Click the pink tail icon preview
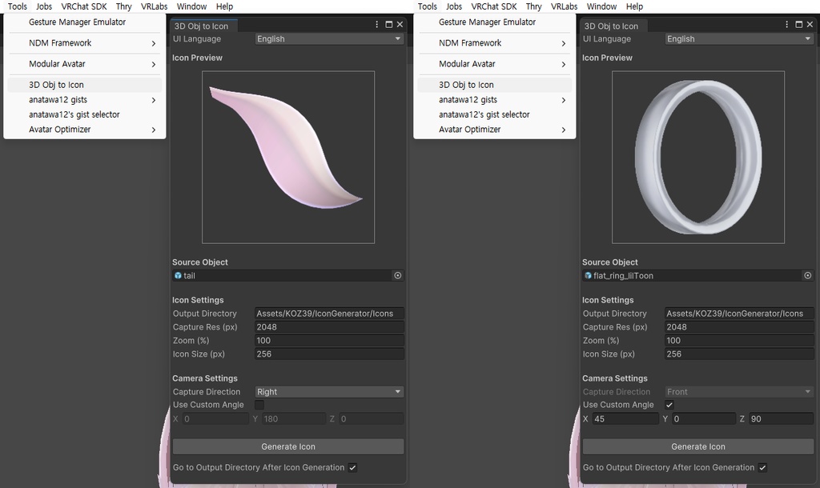Viewport: 820px width, 488px height. pyautogui.click(x=288, y=158)
